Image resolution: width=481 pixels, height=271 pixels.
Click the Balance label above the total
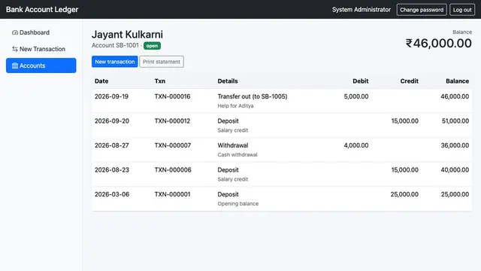(462, 32)
